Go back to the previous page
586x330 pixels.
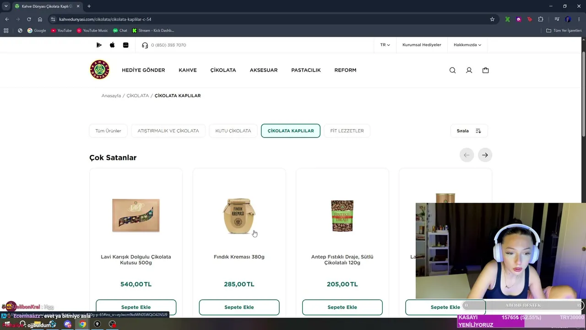coord(7,19)
